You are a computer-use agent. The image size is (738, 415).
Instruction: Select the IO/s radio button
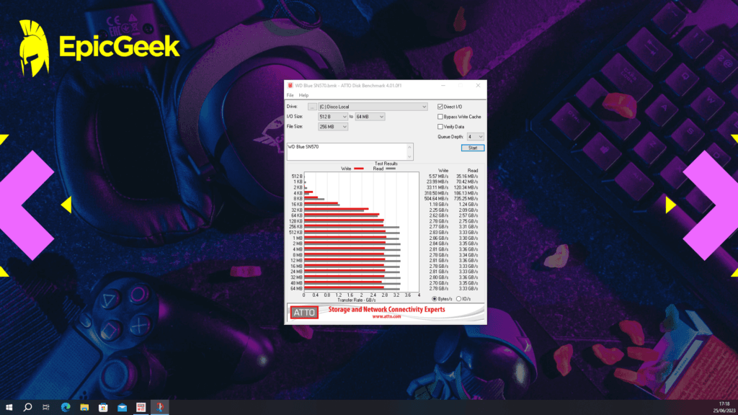[458, 298]
